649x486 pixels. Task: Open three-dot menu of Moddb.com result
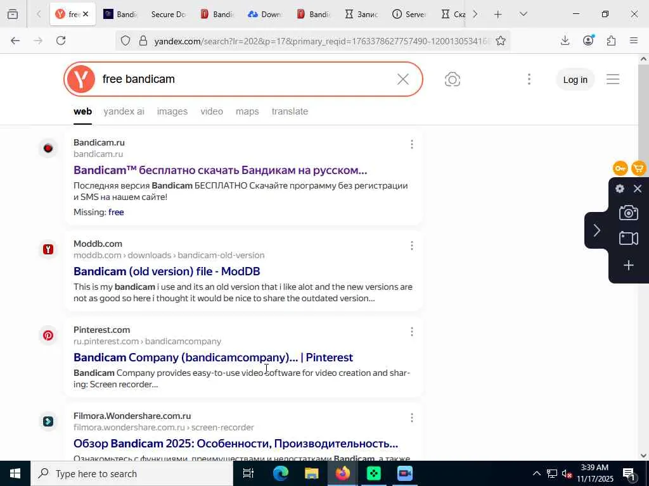pos(411,246)
